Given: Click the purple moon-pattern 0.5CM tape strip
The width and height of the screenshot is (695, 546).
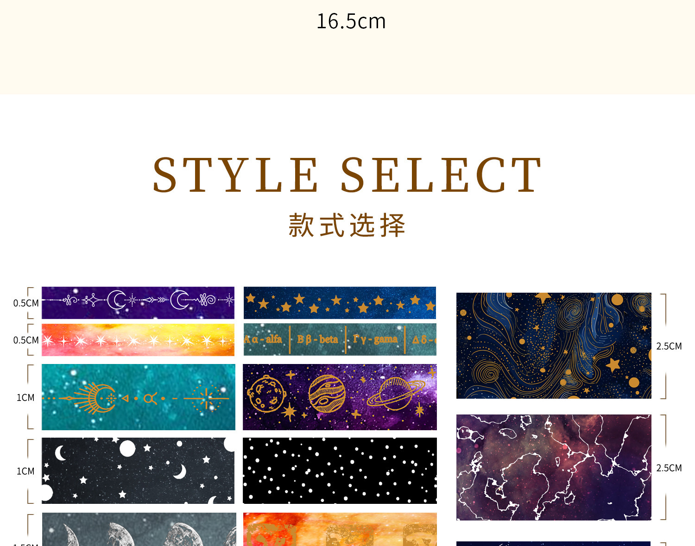Looking at the screenshot, I should tap(138, 303).
